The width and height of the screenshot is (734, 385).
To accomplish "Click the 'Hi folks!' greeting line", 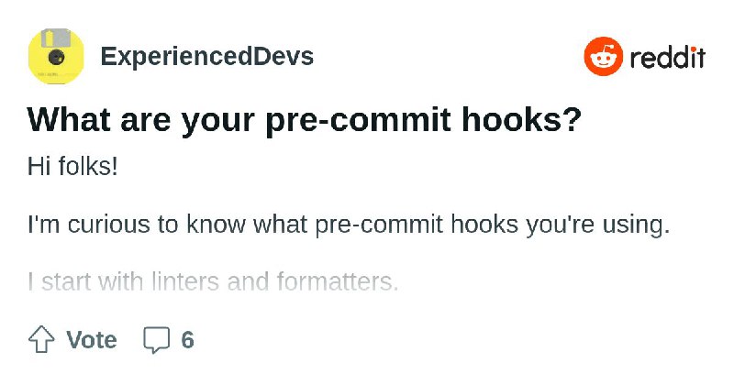I will click(x=72, y=170).
